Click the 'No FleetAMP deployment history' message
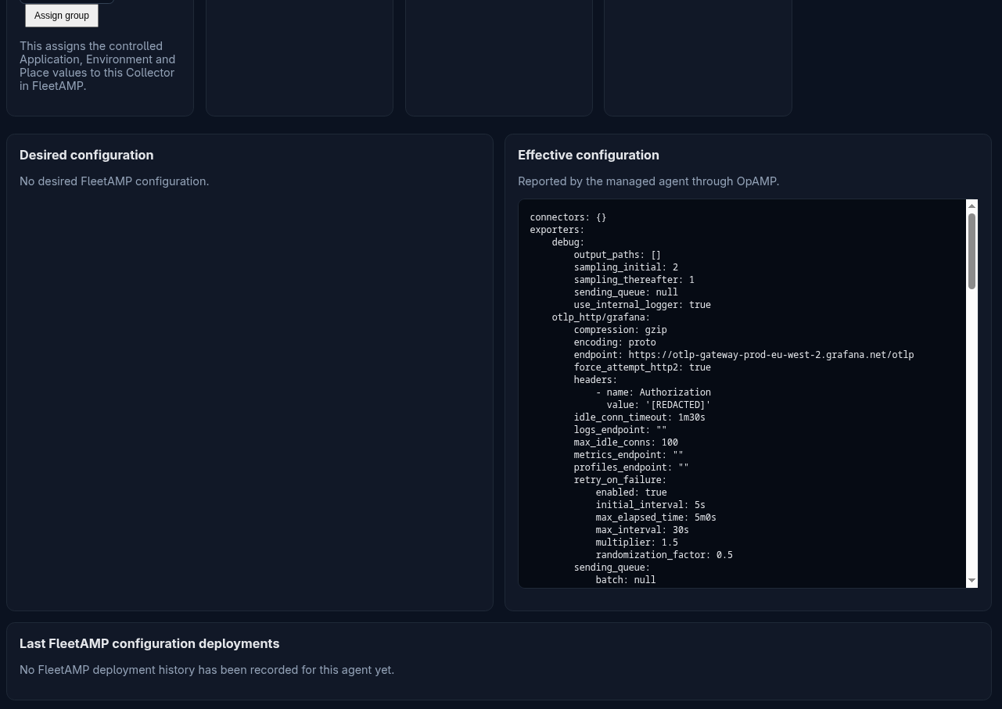1002x709 pixels. pos(207,670)
